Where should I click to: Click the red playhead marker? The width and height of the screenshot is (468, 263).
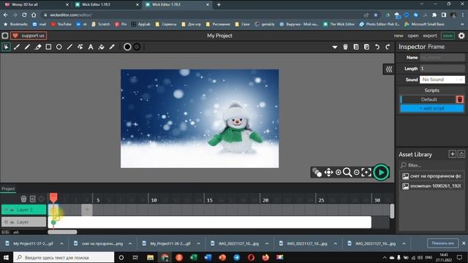pyautogui.click(x=53, y=197)
